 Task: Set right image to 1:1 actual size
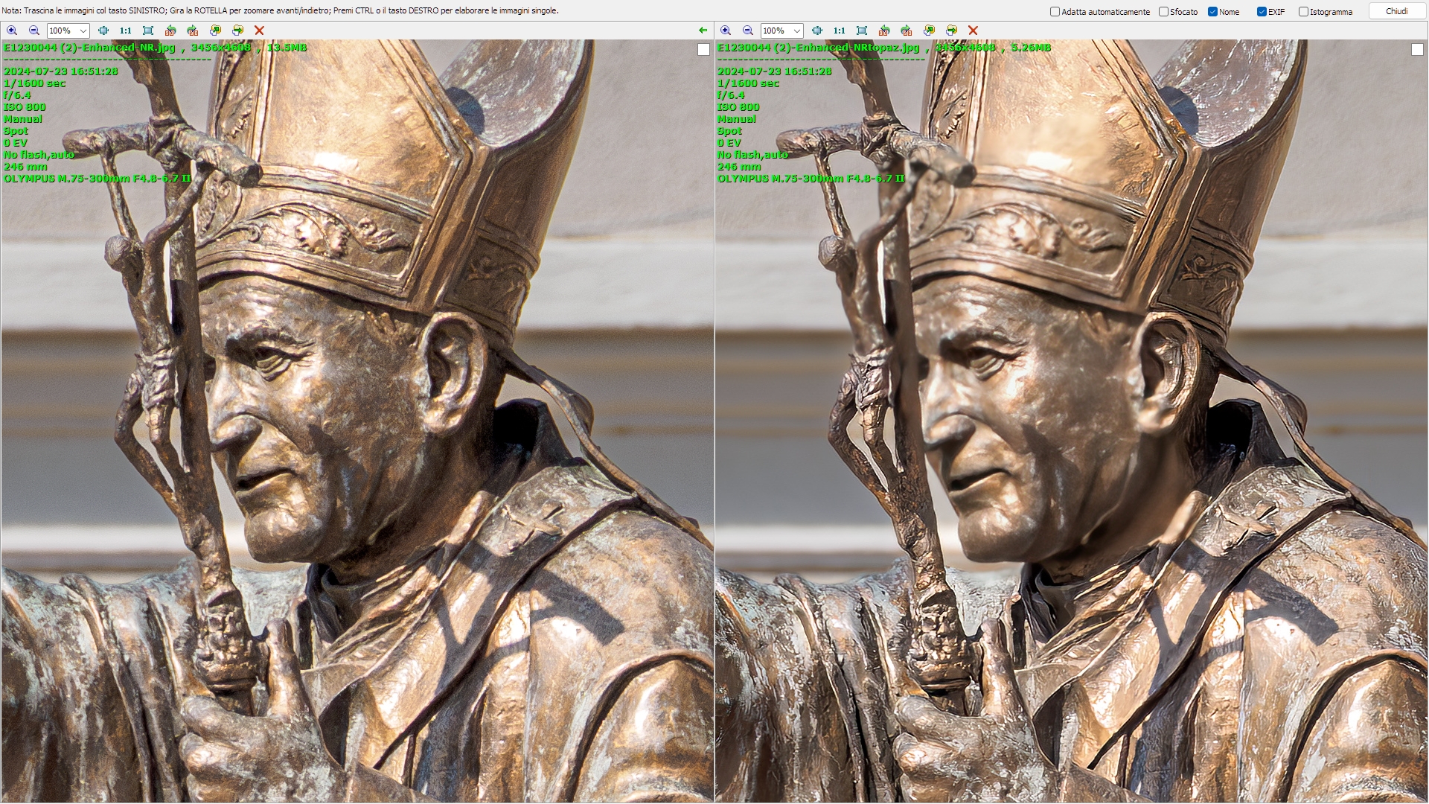840,31
